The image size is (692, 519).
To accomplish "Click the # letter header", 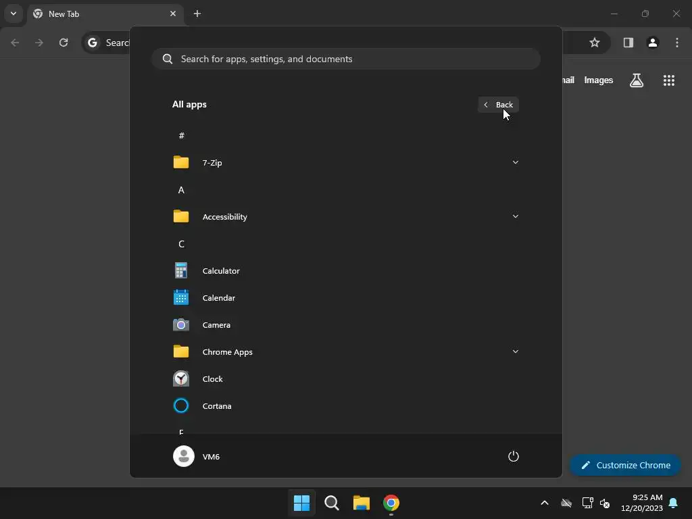I will tap(181, 135).
